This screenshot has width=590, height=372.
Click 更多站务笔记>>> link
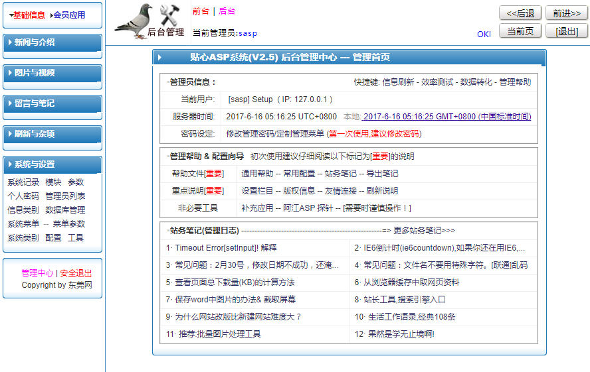tap(424, 231)
